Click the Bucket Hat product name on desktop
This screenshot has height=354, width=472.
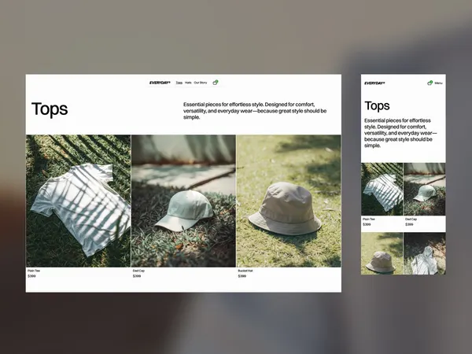(x=245, y=271)
